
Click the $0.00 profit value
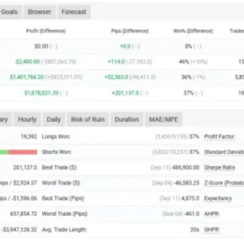click(41, 46)
